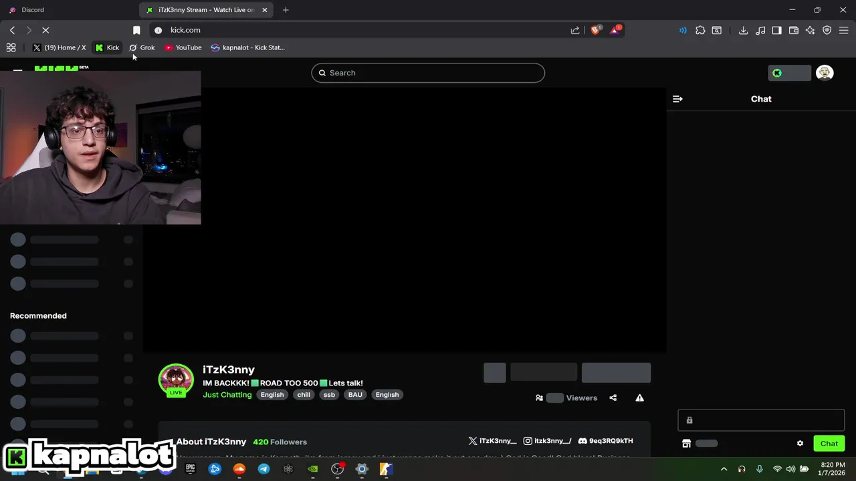The image size is (856, 481).
Task: Go back to previous page
Action: [x=12, y=30]
